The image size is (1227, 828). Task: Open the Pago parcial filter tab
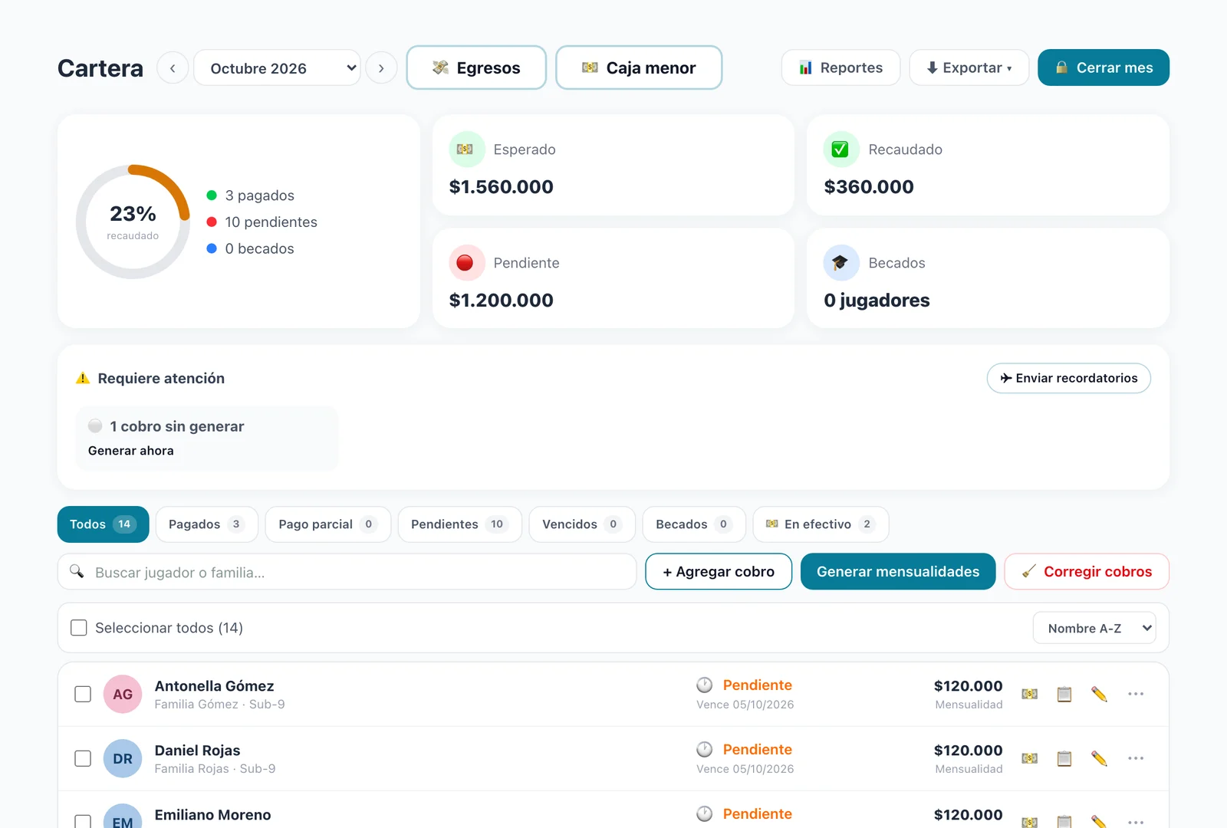[327, 524]
